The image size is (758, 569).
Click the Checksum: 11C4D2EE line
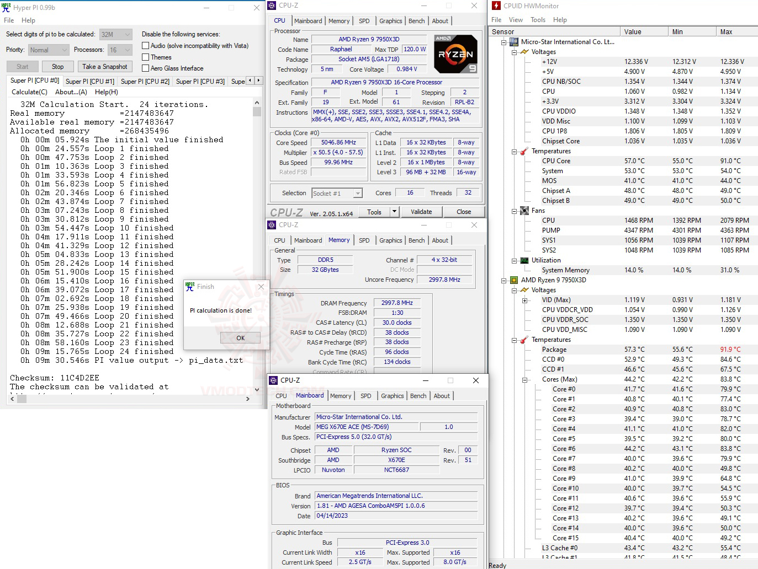(55, 378)
